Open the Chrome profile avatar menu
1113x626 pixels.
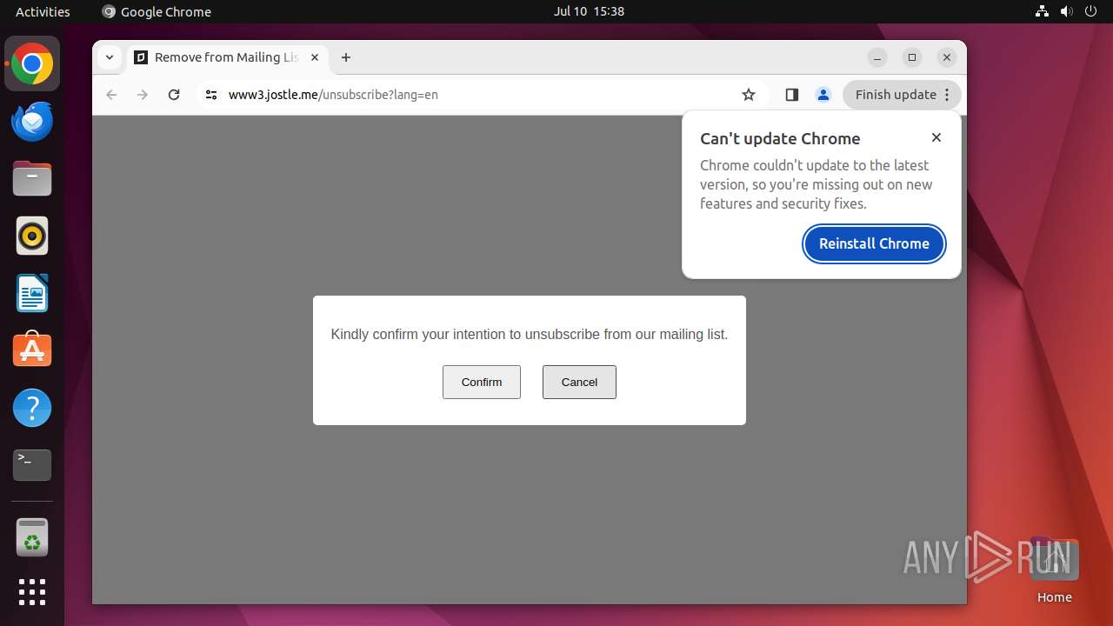[x=823, y=95]
